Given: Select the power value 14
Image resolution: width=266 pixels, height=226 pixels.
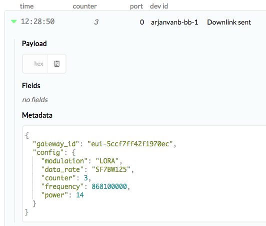Looking at the screenshot, I should [80, 195].
